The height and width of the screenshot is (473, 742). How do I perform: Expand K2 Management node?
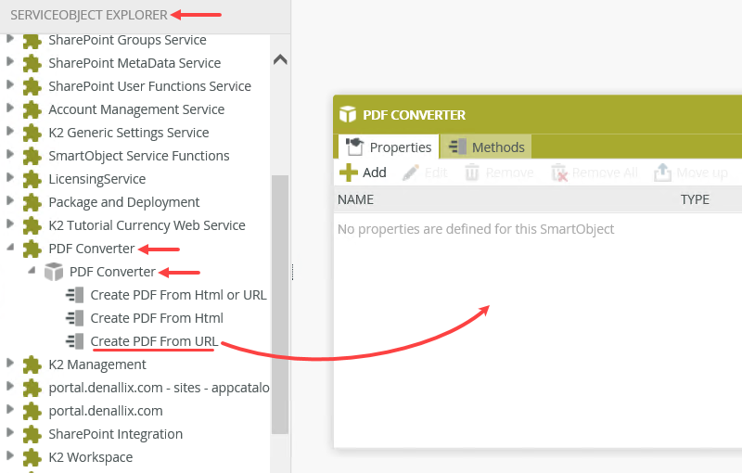(10, 363)
